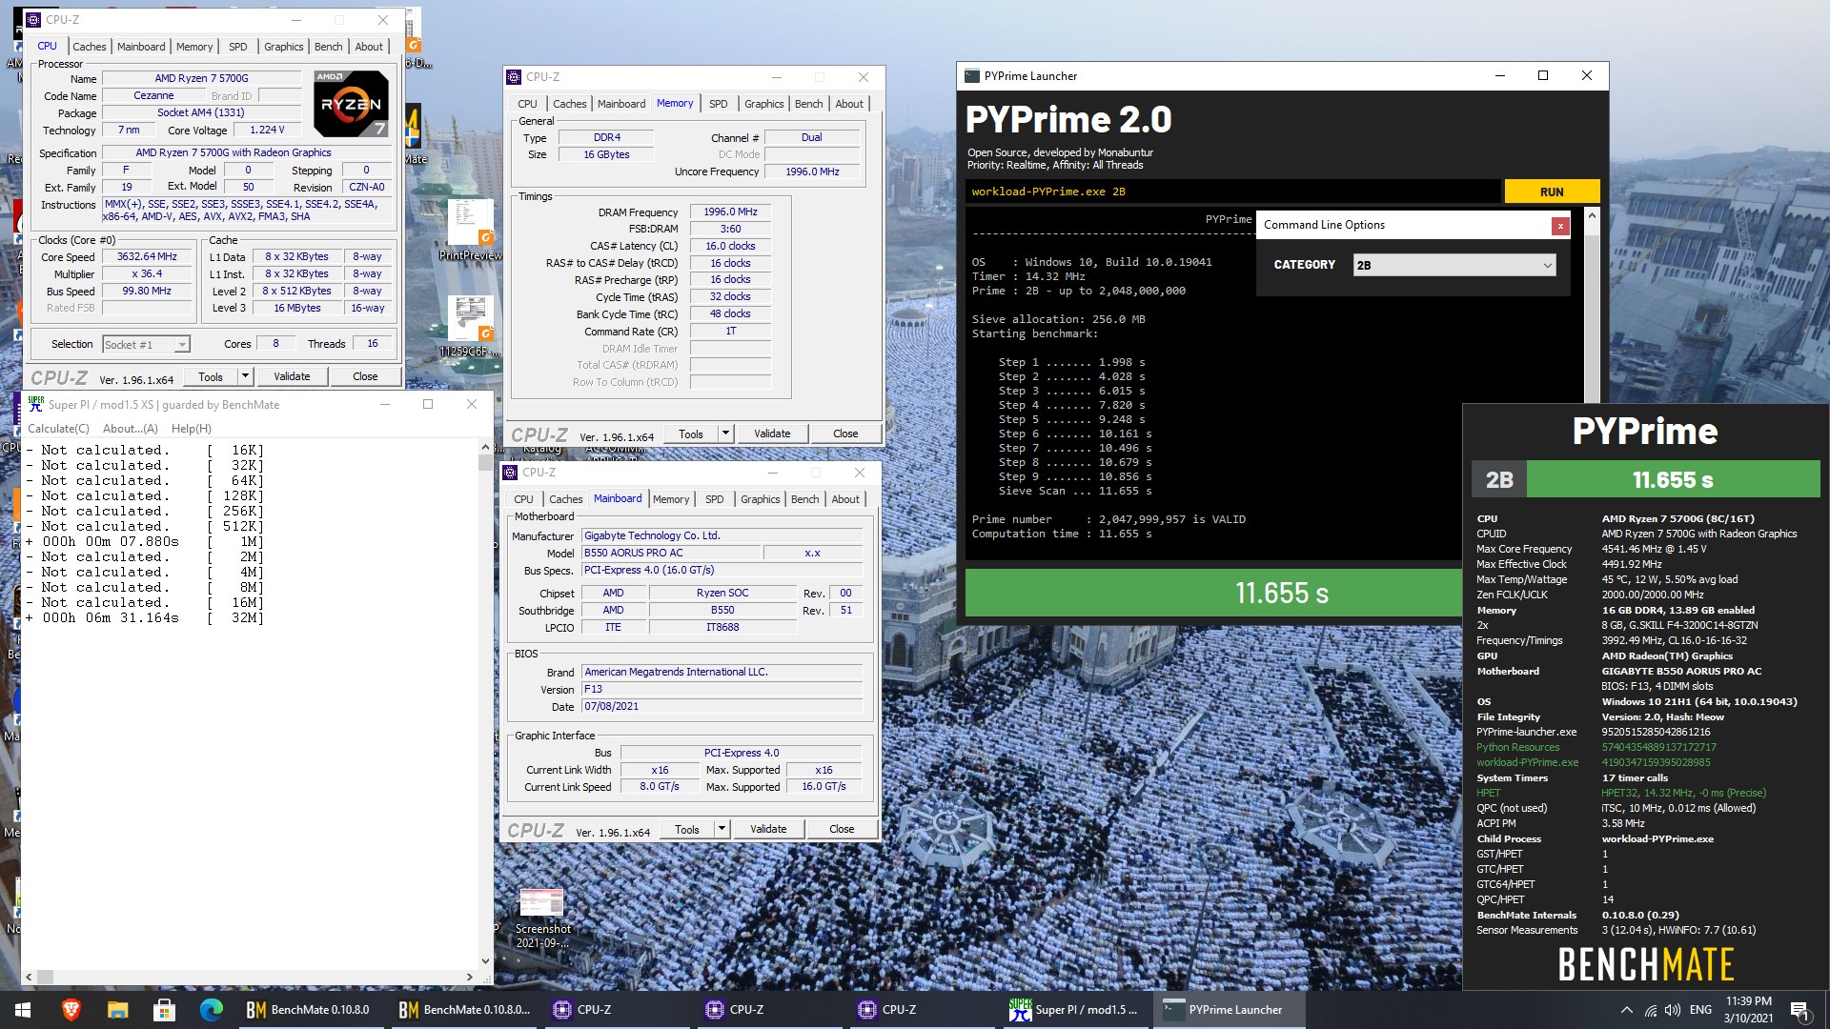Click workload-PYPrime.exe command input field
Screen dimensions: 1830x1029
point(1233,192)
